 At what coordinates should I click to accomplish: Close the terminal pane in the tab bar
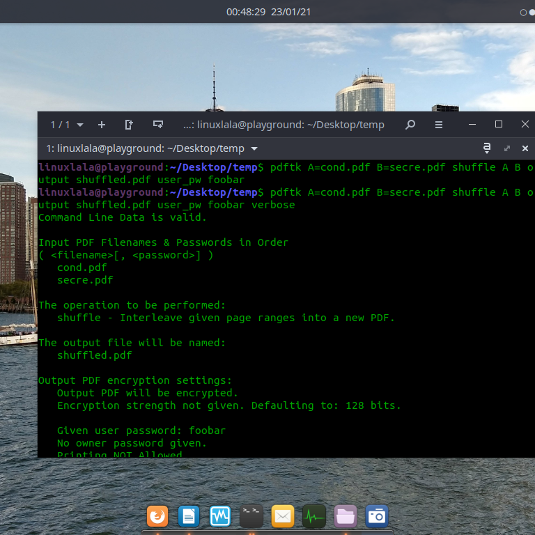click(525, 148)
